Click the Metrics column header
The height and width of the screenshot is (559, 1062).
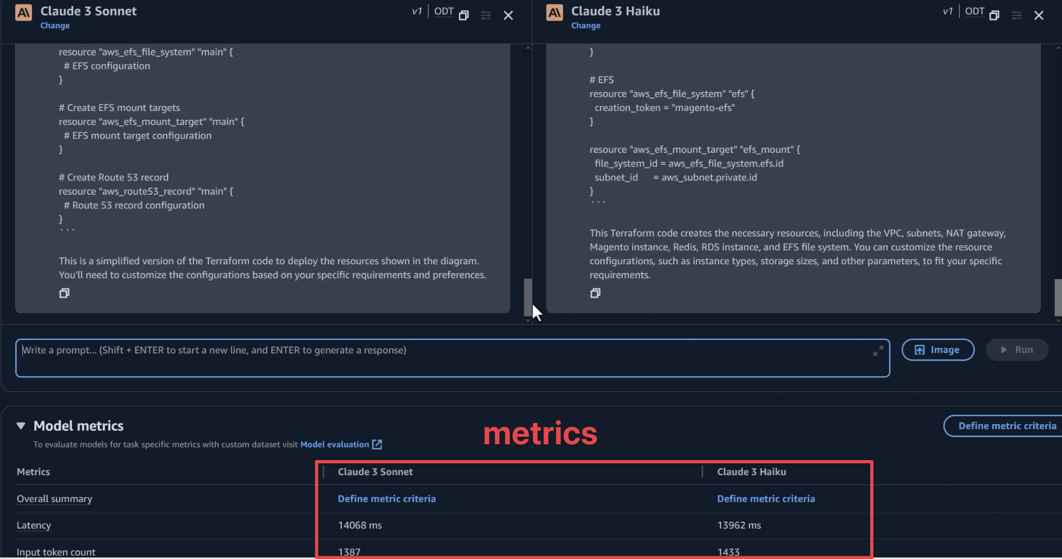click(x=33, y=472)
